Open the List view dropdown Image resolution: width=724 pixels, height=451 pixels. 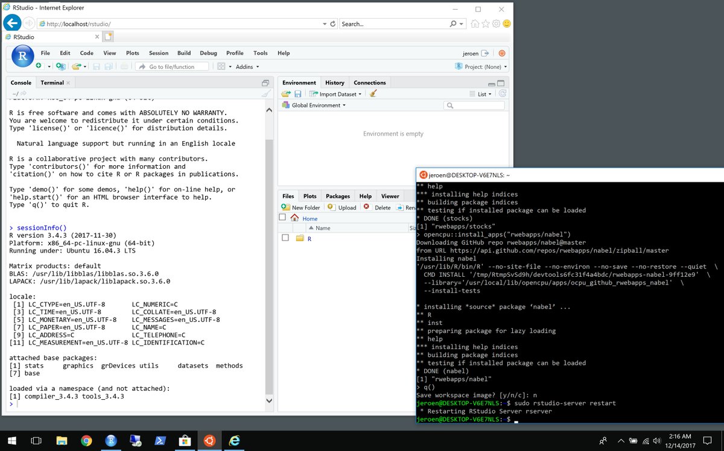(481, 93)
